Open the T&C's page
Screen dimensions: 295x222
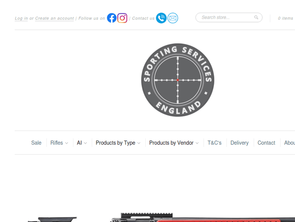pos(214,143)
